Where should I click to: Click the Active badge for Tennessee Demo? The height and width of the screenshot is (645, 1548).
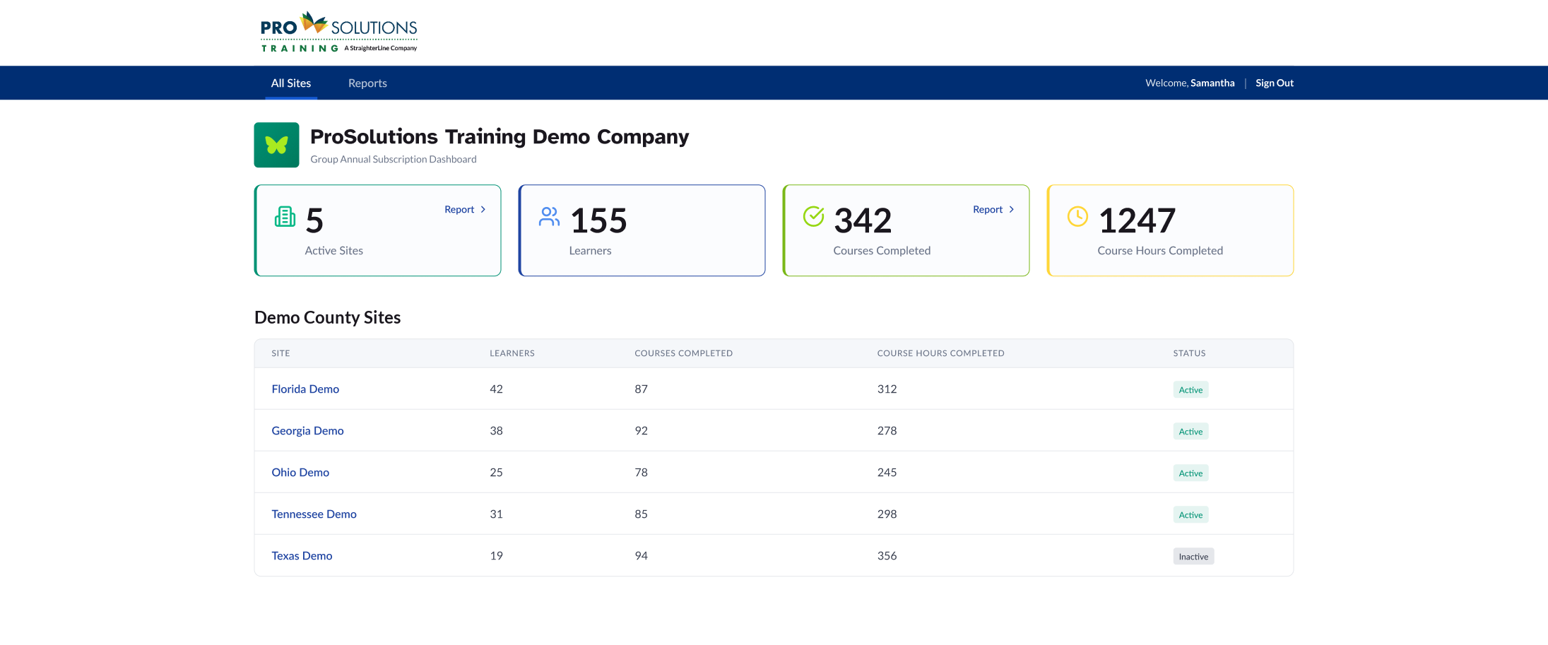click(1190, 515)
